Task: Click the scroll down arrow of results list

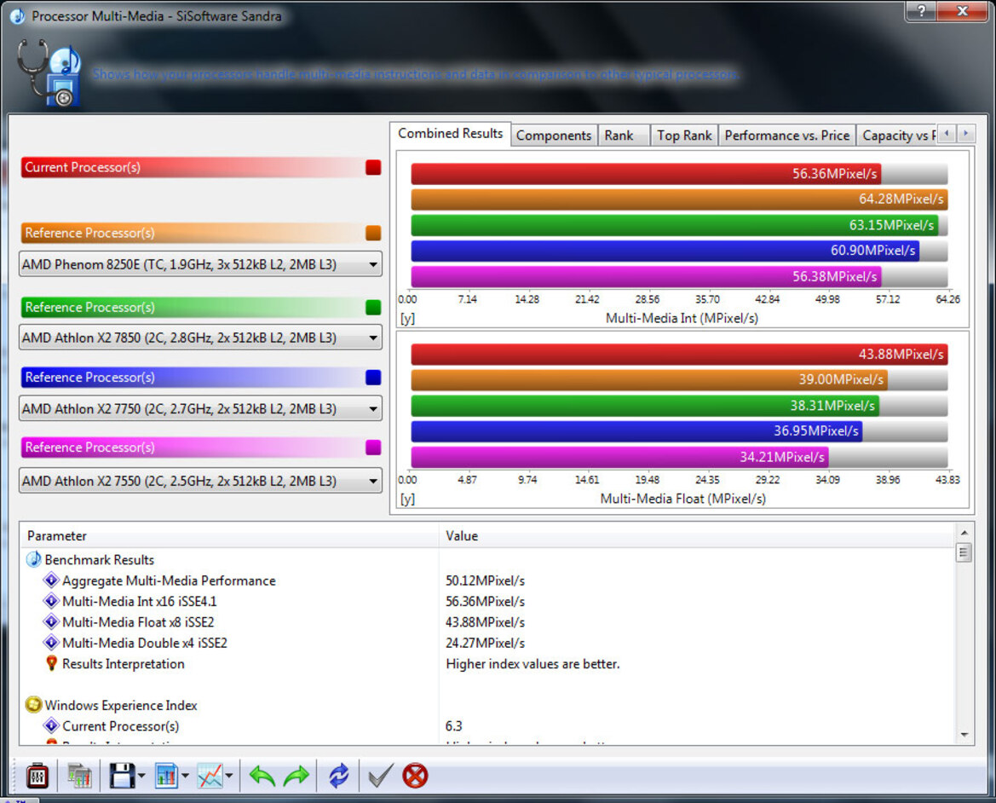Action: click(x=964, y=735)
